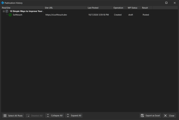
Task: Maximize the Publication History window
Action: (x=166, y=3)
